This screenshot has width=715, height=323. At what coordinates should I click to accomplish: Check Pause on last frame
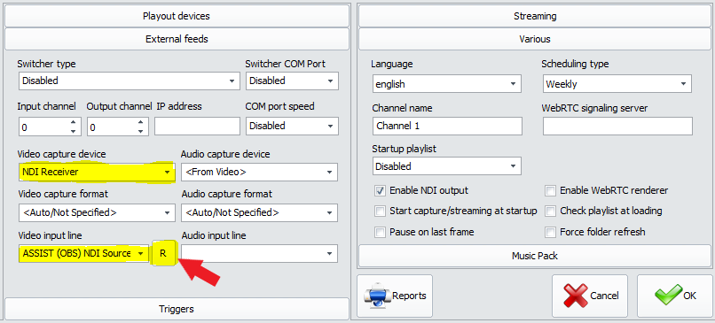(x=381, y=232)
